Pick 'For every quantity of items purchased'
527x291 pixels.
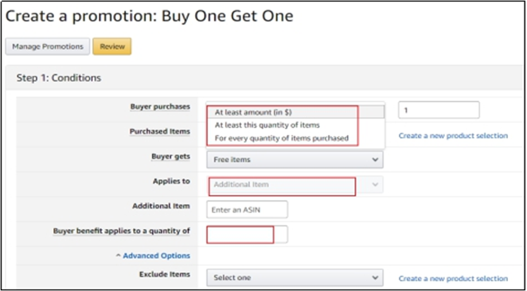coord(281,138)
